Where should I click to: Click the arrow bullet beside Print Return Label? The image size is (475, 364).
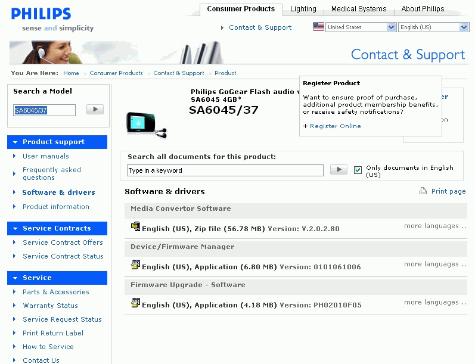(x=14, y=333)
